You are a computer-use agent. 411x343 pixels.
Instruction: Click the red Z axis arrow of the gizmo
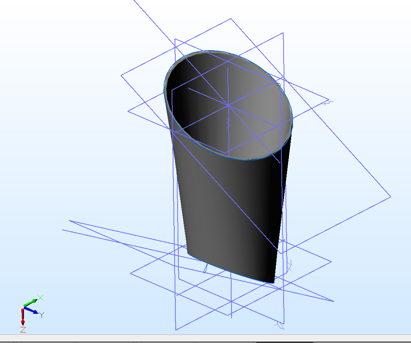23,316
